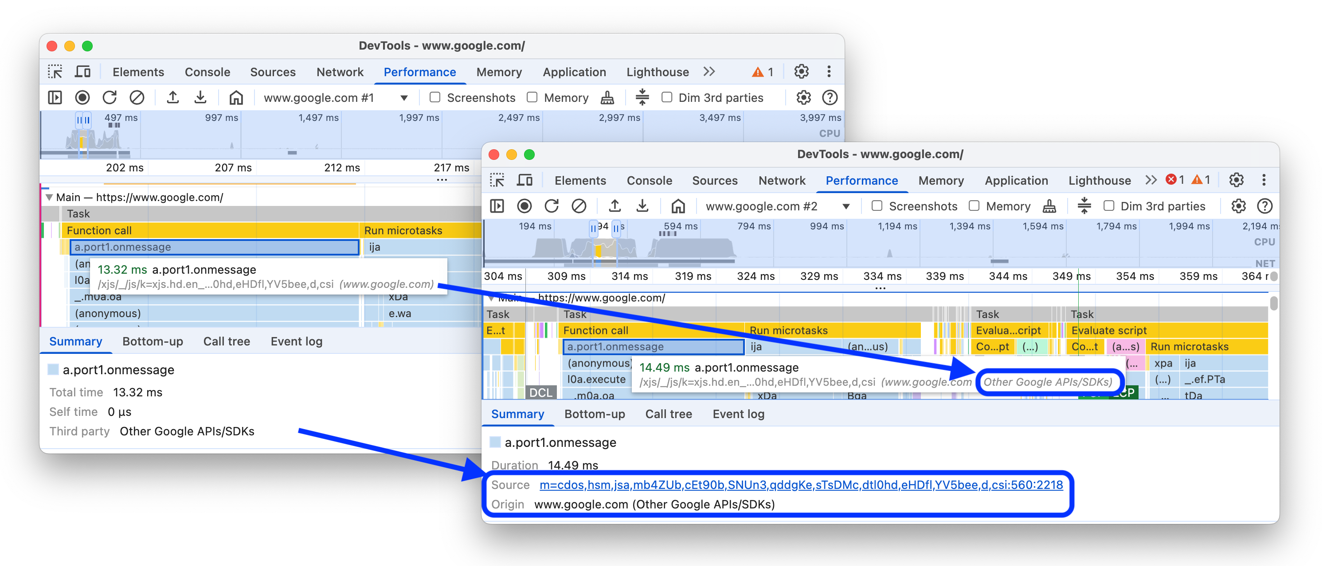Screen dimensions: 1323x566
Task: Select the record-and-reload profiling icon
Action: [110, 97]
